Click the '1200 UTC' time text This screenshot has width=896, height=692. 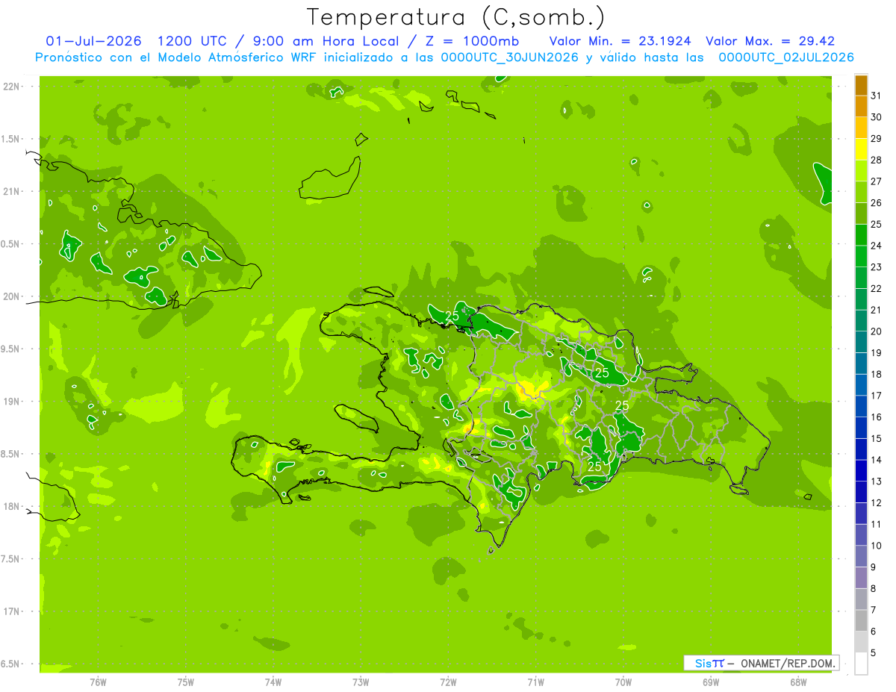pos(192,41)
